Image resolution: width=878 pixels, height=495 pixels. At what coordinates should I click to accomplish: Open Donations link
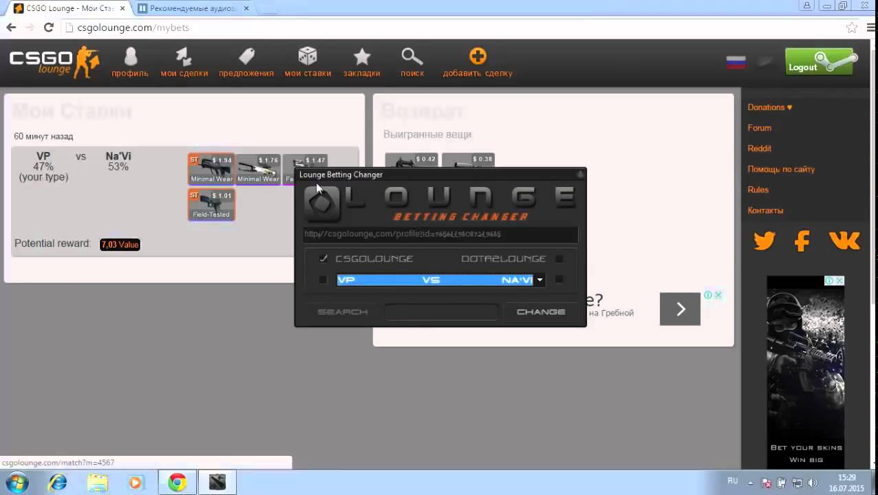770,107
